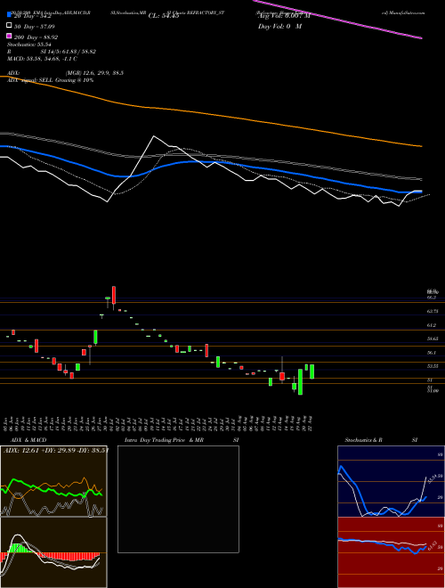This screenshot has width=445, height=588.
Task: Select the '200 Day - 88.92' legend text
Action: (x=36, y=37)
